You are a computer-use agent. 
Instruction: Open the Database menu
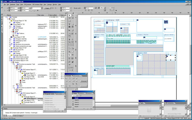point(12,4)
